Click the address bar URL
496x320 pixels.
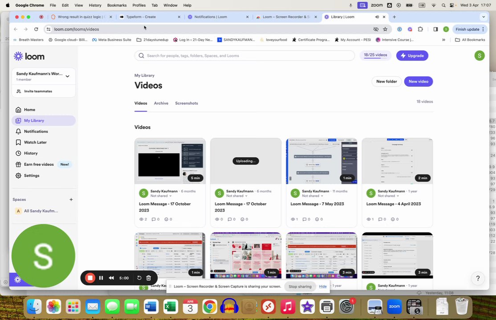(76, 29)
